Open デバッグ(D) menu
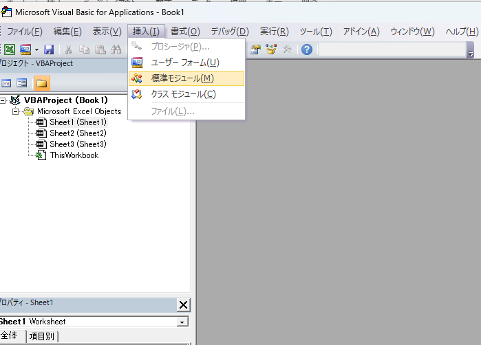Viewport: 481px width, 345px height. [x=230, y=31]
